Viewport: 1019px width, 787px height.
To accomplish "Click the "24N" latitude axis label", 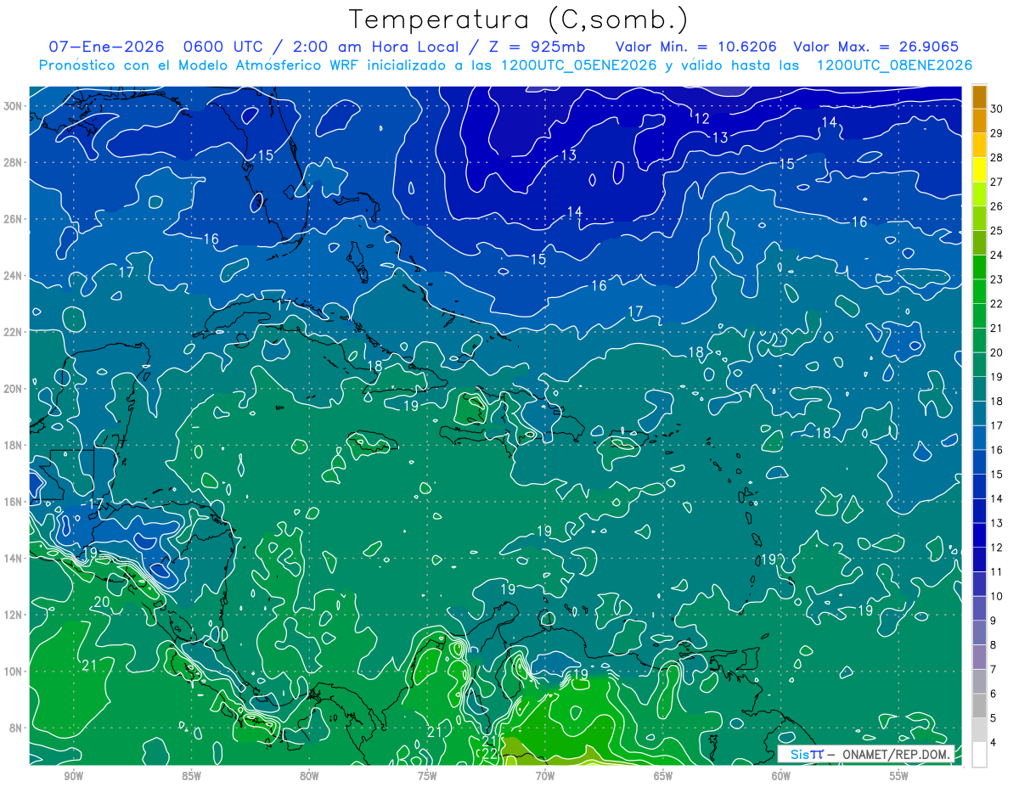I will click(13, 275).
